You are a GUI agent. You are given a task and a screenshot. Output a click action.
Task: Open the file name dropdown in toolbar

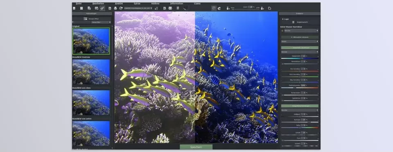click(138, 8)
